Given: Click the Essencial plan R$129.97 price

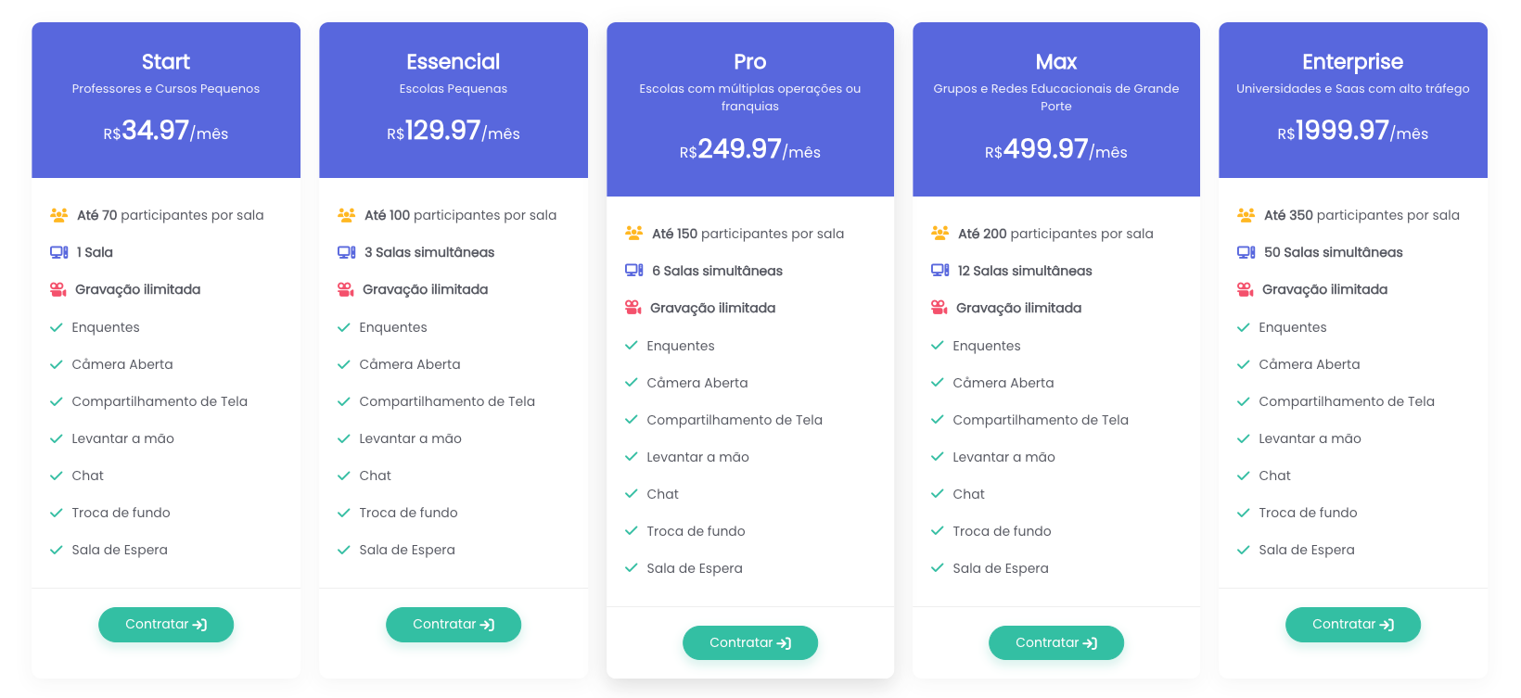Looking at the screenshot, I should [x=453, y=131].
